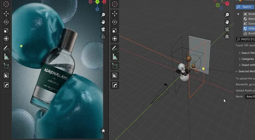The image size is (255, 140).
Task: Click the curved-corner tool in left viewport
Action: (6, 85)
